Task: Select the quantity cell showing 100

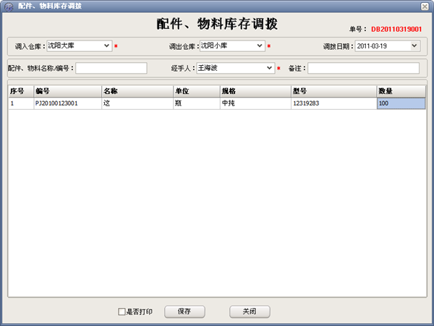Action: (x=401, y=103)
